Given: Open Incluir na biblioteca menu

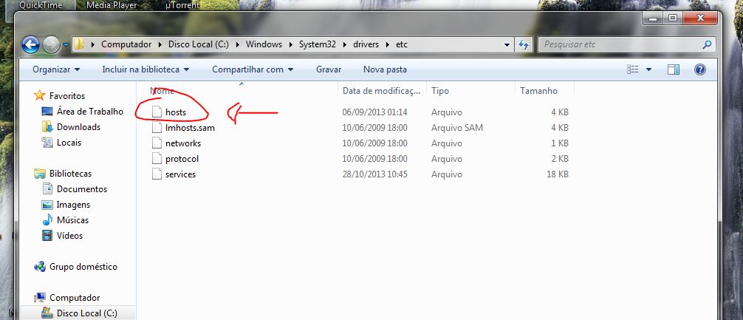Looking at the screenshot, I should pos(145,69).
